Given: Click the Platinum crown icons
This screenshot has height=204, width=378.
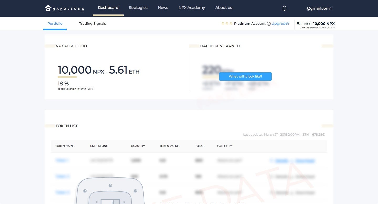Looking at the screenshot, I should (227, 24).
